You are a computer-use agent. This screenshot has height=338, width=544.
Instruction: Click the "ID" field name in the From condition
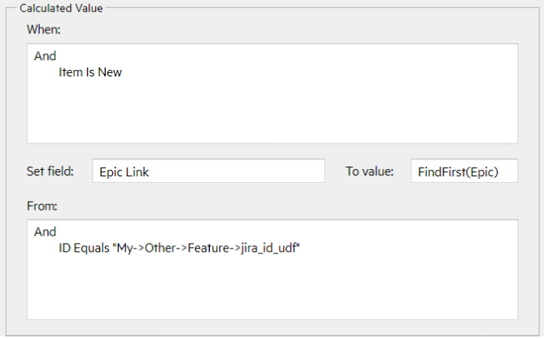point(65,248)
